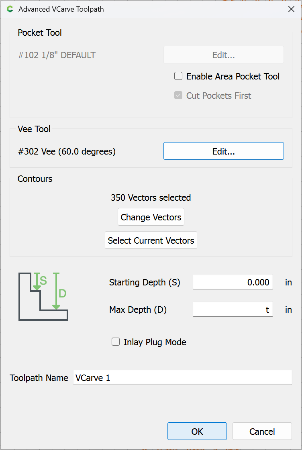Image resolution: width=302 pixels, height=450 pixels.
Task: Cancel the VCarve toolpath dialog
Action: [x=262, y=431]
